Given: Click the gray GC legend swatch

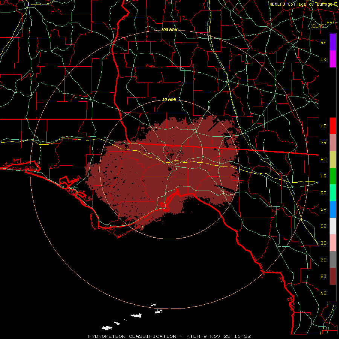Looking at the screenshot, I should pos(333,260).
